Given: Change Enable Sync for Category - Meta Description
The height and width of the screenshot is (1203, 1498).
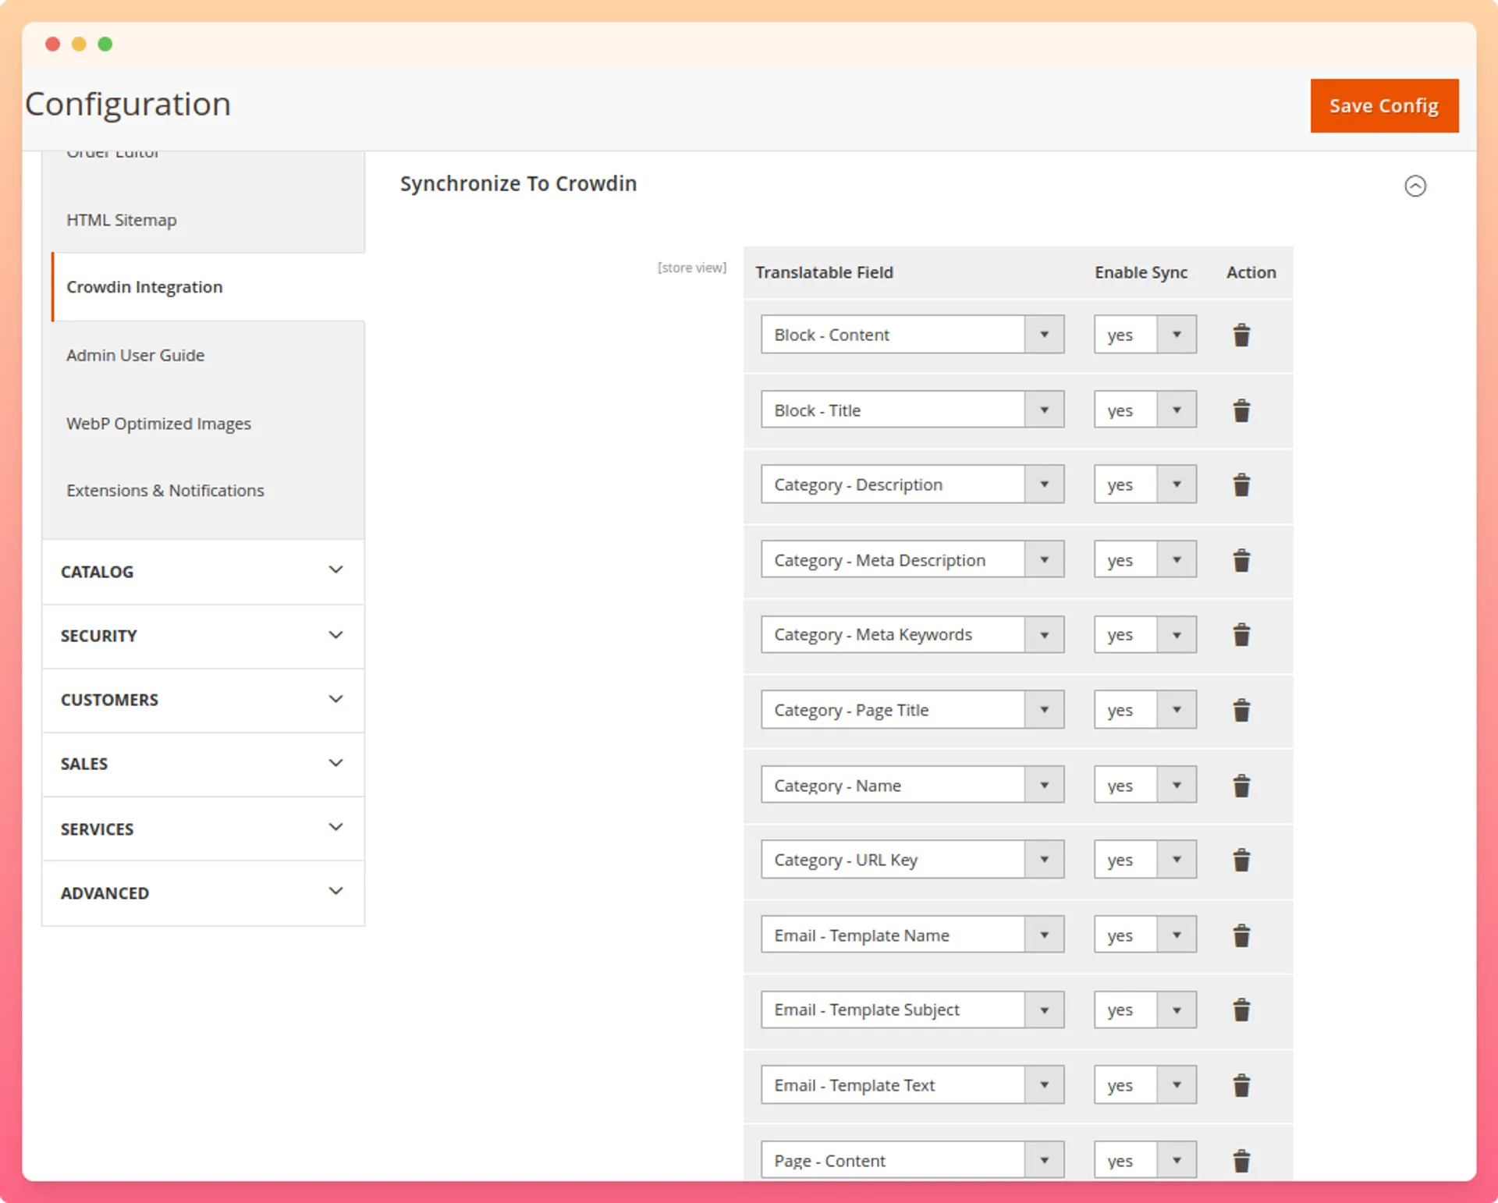Looking at the screenshot, I should click(1145, 560).
